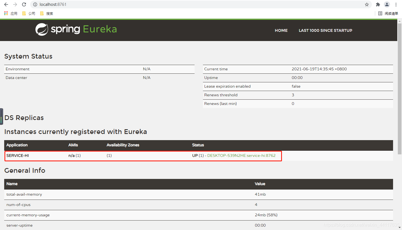
Task: Open LAST 1000 SINCE STARTUP page
Action: (x=326, y=30)
